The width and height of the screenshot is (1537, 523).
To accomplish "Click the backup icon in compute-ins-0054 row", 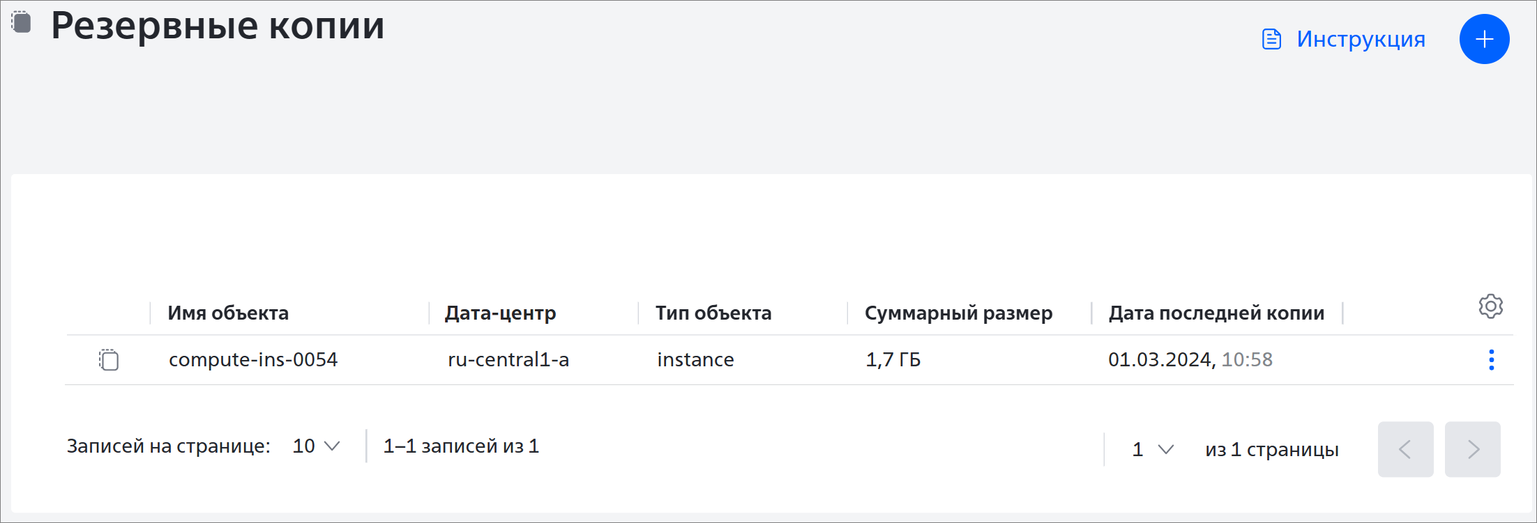I will pos(109,359).
